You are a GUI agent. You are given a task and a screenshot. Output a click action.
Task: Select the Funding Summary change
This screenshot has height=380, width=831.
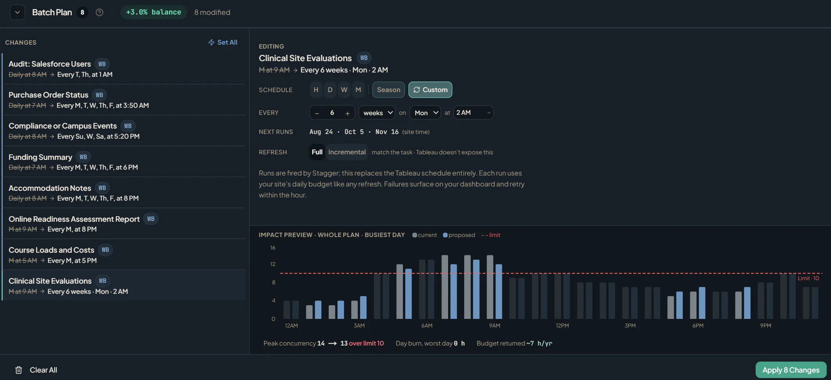[124, 161]
